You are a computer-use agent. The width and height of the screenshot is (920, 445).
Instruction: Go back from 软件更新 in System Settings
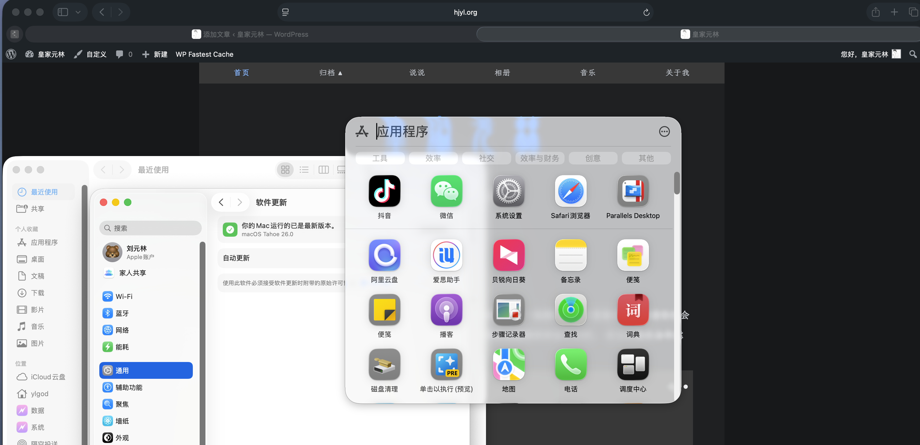(x=221, y=203)
